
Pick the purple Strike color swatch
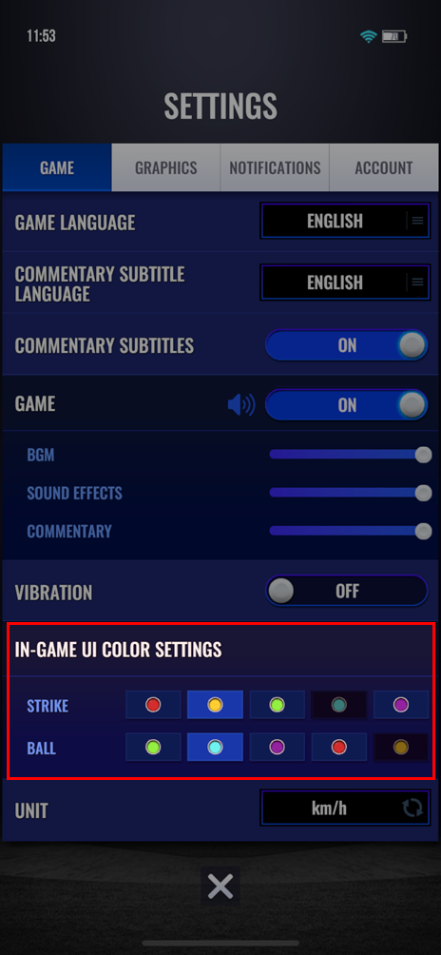401,705
